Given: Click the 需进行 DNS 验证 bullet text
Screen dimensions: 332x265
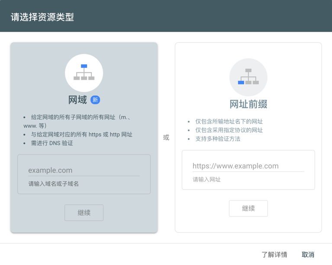Looking at the screenshot, I should tap(52, 143).
